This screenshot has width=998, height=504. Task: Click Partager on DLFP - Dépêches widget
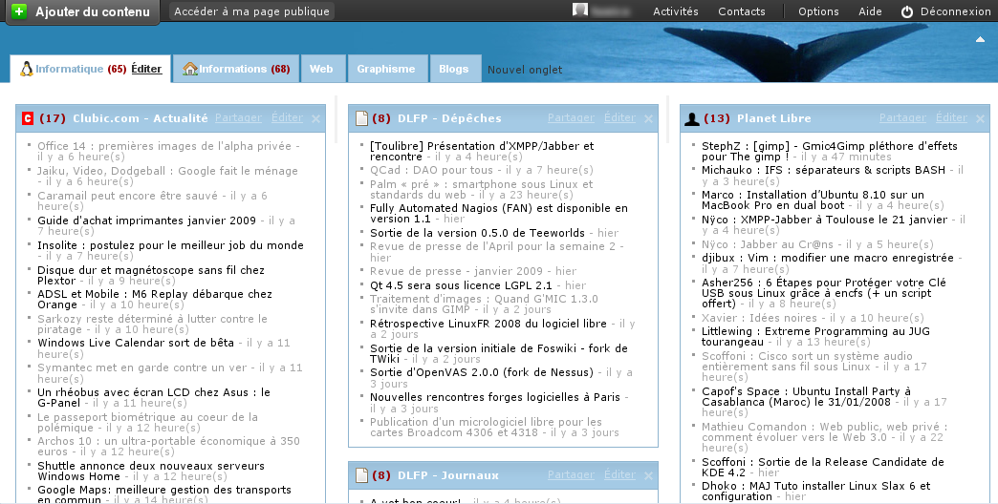pyautogui.click(x=571, y=117)
